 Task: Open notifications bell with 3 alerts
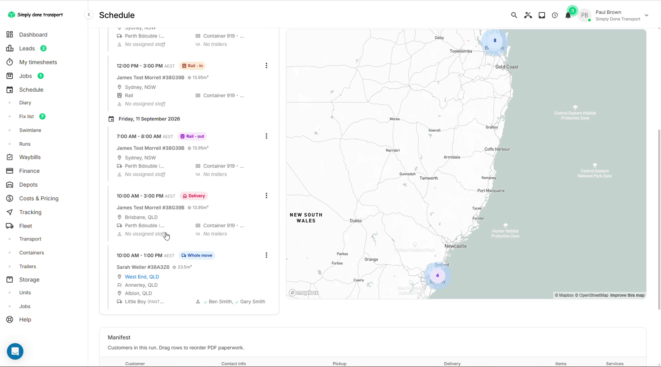pyautogui.click(x=568, y=15)
